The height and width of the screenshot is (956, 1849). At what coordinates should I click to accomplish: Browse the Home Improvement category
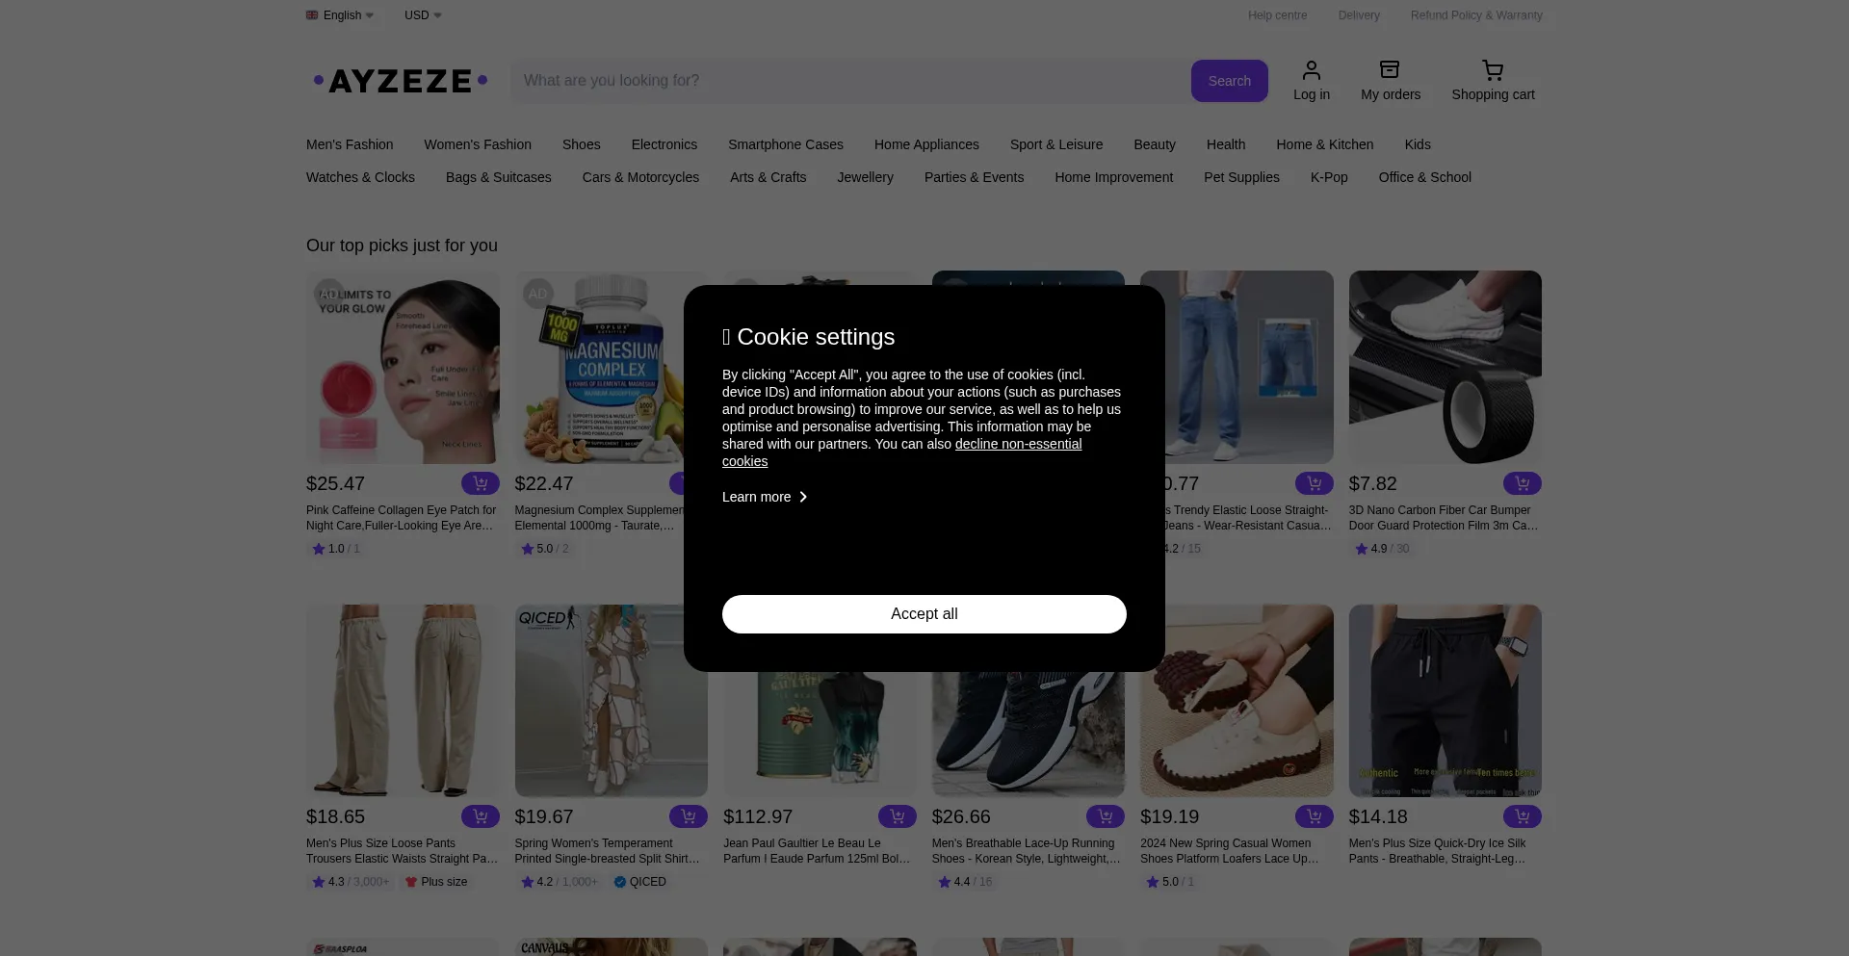(x=1114, y=177)
